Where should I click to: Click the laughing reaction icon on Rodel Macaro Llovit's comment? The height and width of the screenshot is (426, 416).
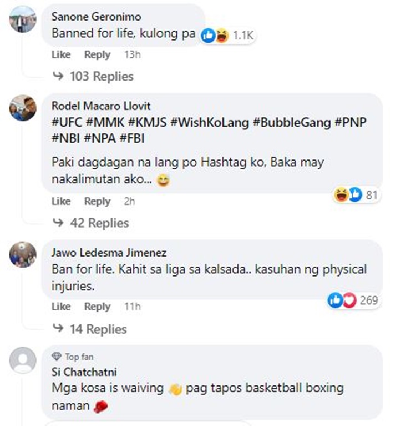[x=340, y=194]
